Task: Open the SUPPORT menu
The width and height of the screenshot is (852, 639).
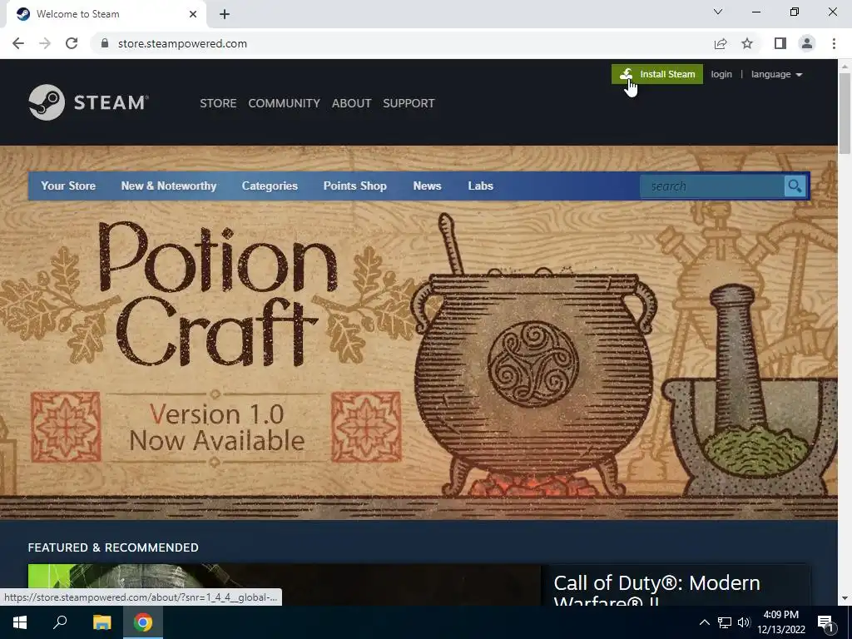Action: tap(409, 103)
